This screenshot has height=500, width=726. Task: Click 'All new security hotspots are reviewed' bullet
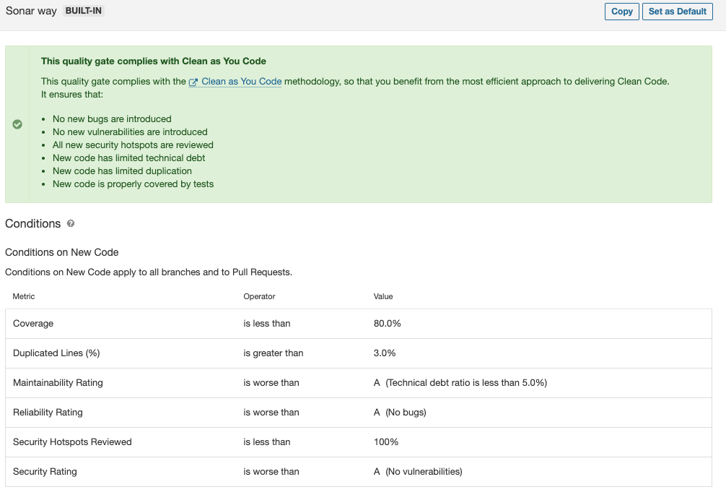pyautogui.click(x=133, y=145)
